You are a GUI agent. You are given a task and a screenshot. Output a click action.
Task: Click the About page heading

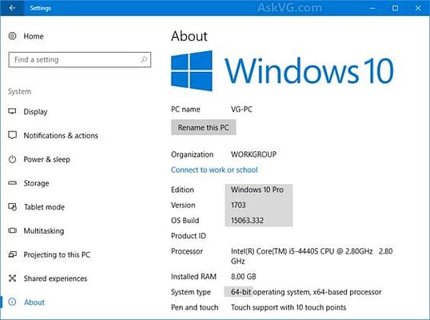click(x=189, y=36)
